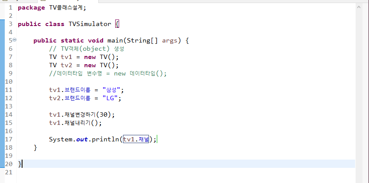Click line number 10 in the gutter
The width and height of the screenshot is (369, 183).
(x=9, y=82)
